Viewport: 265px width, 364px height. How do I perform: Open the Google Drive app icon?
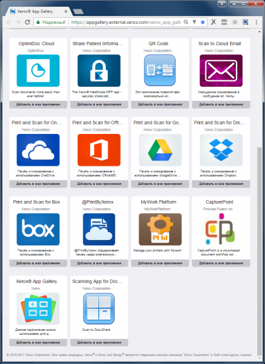pos(160,150)
